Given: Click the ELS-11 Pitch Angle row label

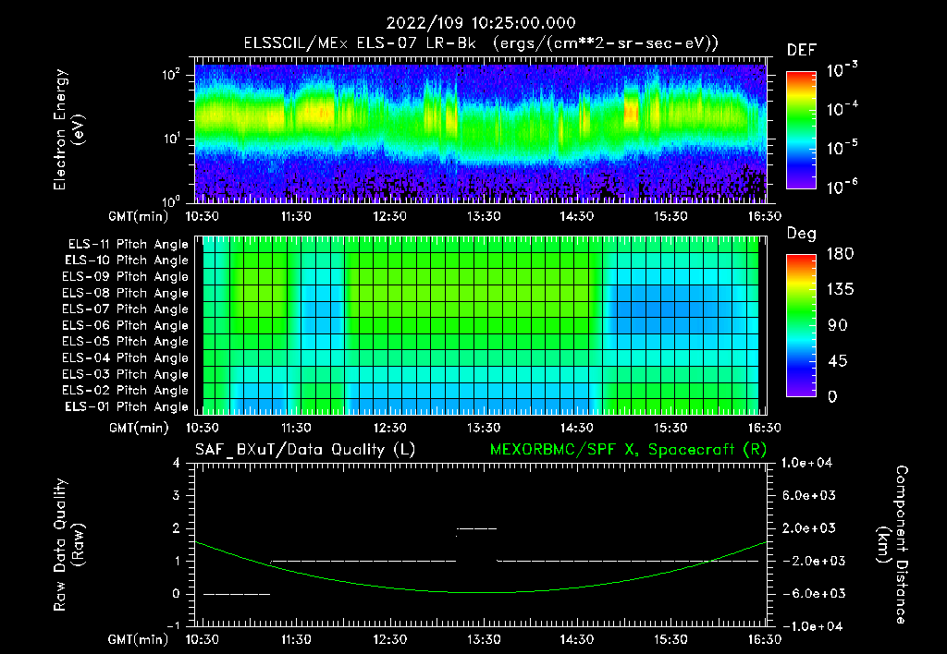Looking at the screenshot, I should [128, 245].
